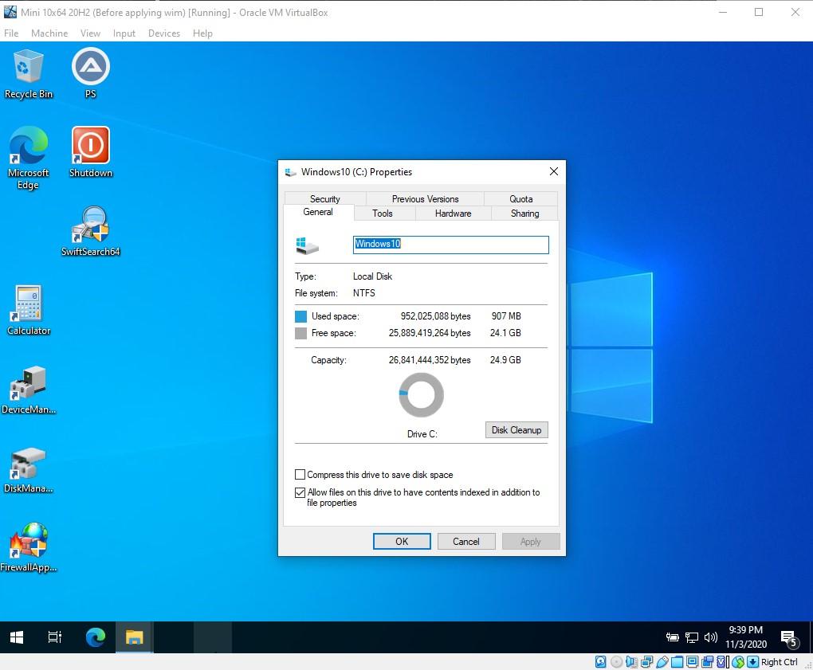Click the Disk Cleanup button
The image size is (813, 670).
tap(516, 430)
